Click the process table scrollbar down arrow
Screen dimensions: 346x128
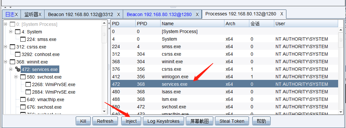[341, 112]
